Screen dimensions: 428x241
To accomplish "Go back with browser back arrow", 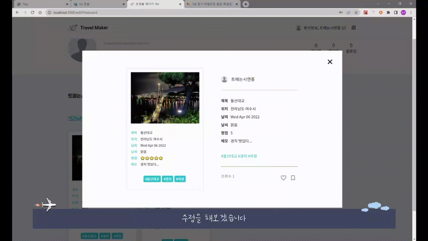I will click(x=17, y=12).
